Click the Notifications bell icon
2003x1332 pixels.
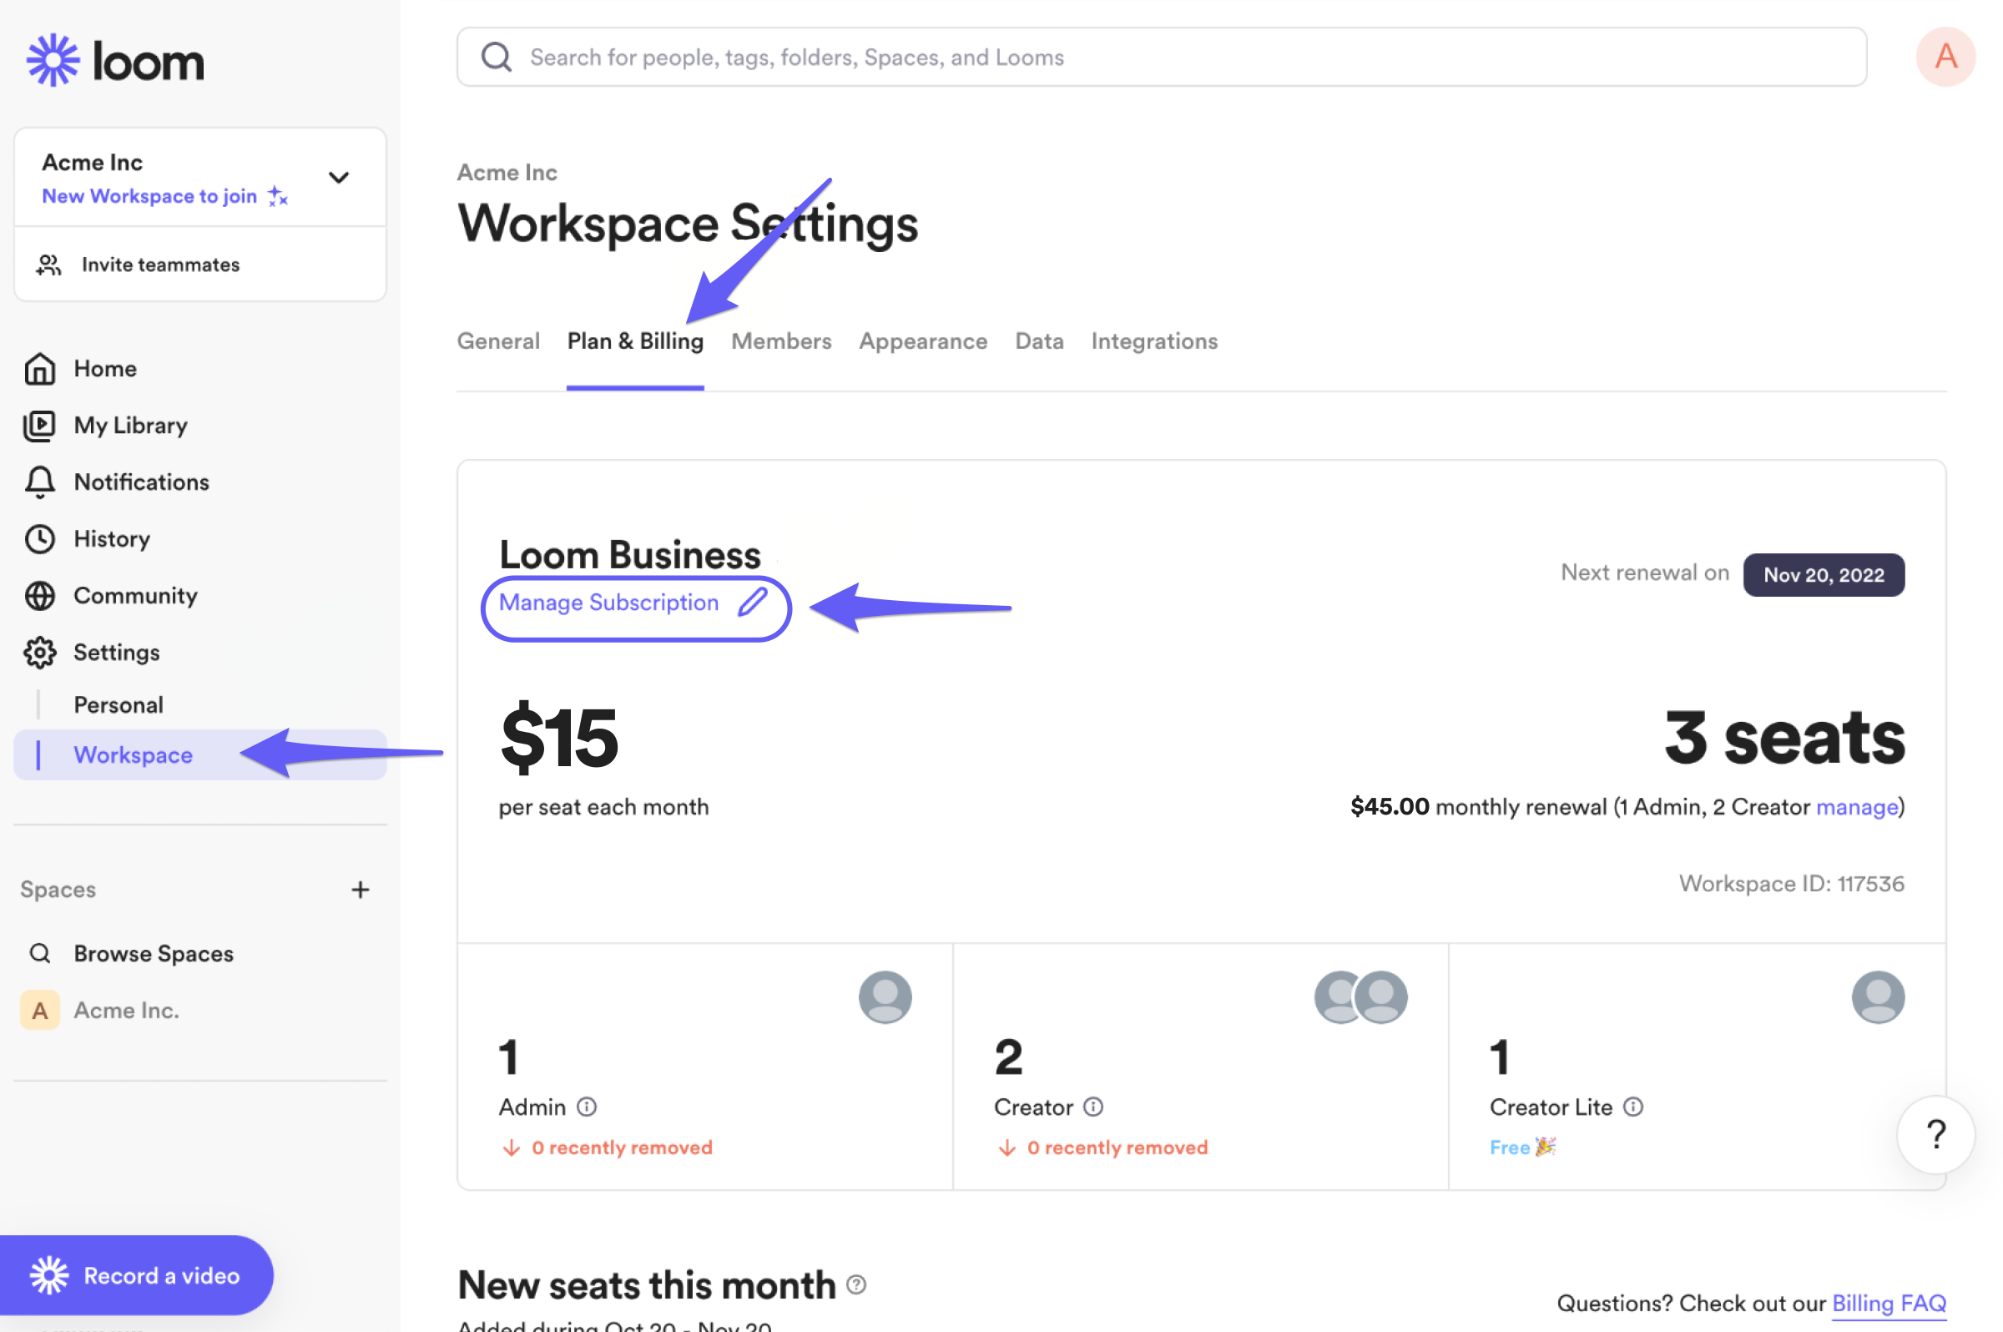click(40, 482)
